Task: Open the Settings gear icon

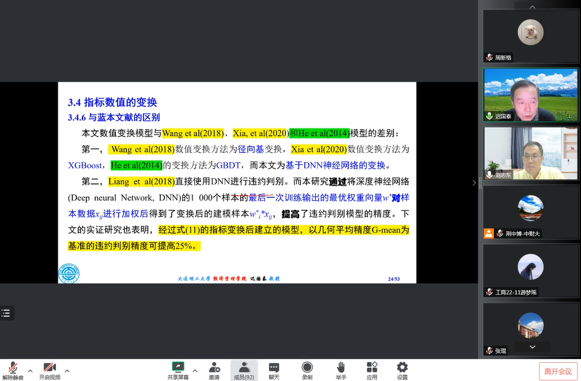Action: click(402, 368)
